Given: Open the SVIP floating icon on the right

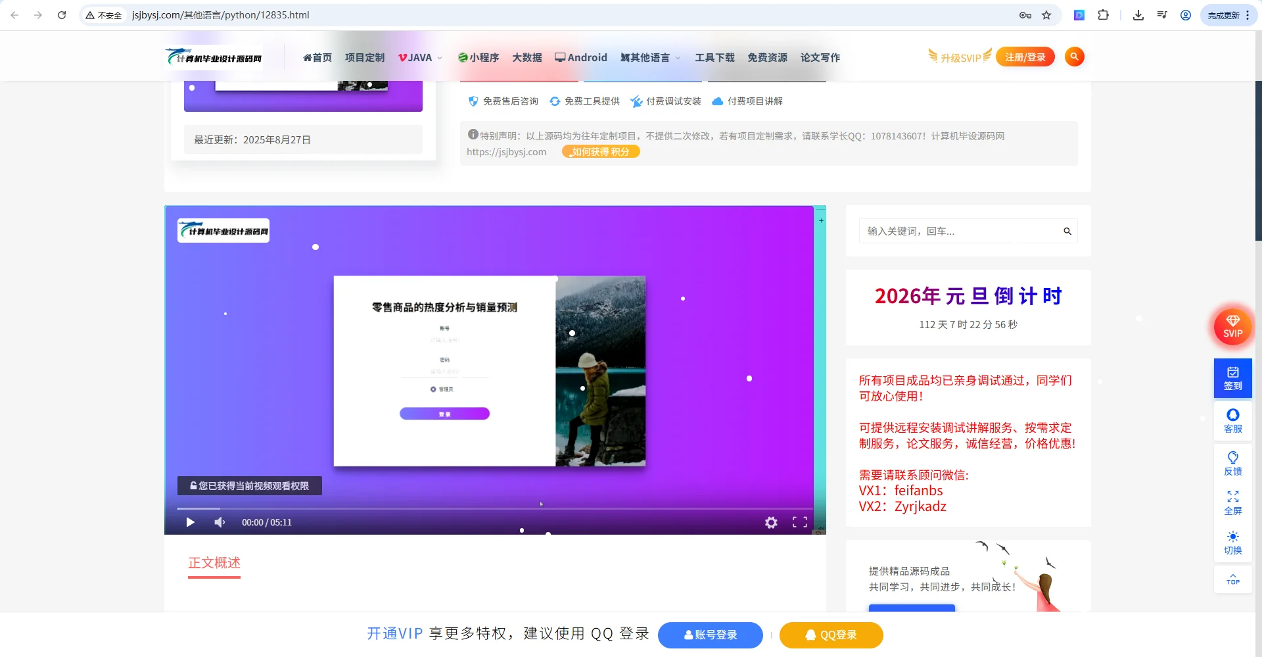Looking at the screenshot, I should (x=1232, y=326).
